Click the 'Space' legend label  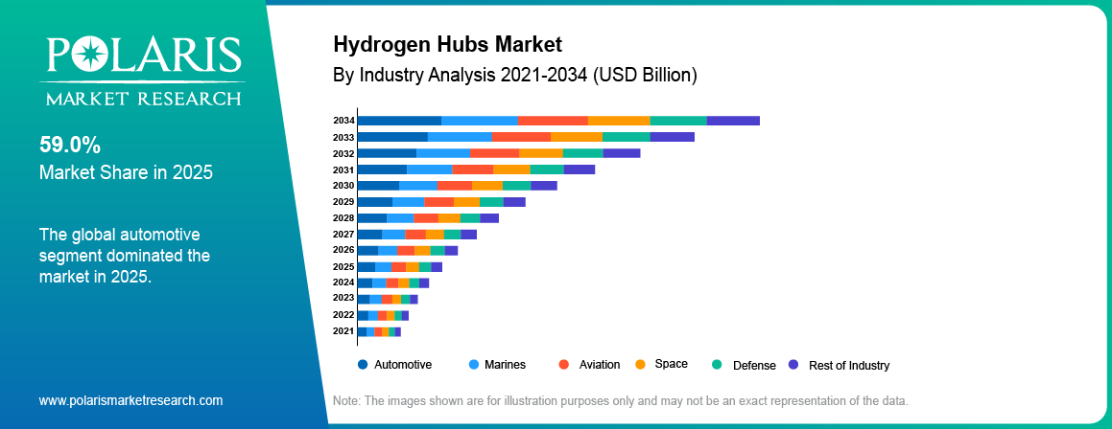click(x=671, y=364)
